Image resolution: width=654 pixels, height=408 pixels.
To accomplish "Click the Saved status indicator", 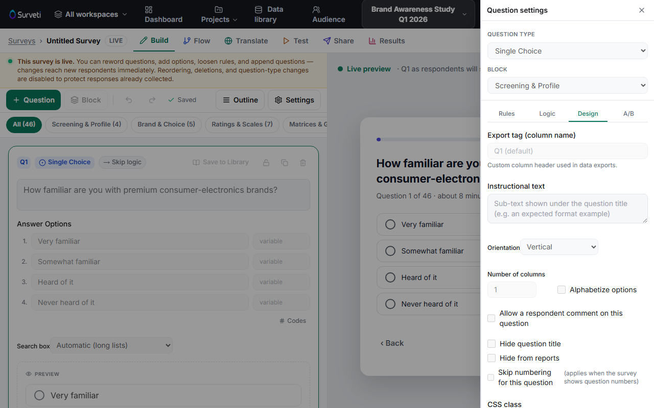I will (182, 100).
